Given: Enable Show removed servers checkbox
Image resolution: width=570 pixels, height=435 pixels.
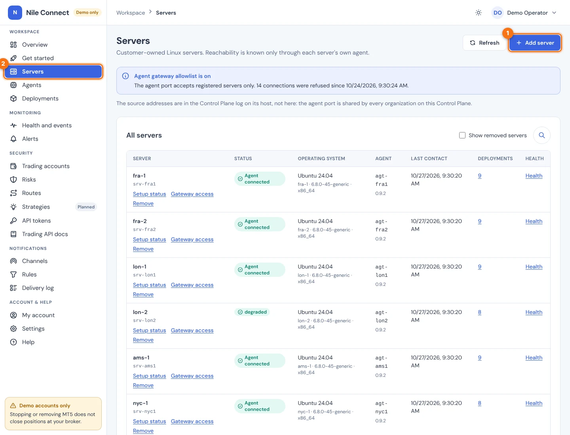Looking at the screenshot, I should pyautogui.click(x=462, y=135).
